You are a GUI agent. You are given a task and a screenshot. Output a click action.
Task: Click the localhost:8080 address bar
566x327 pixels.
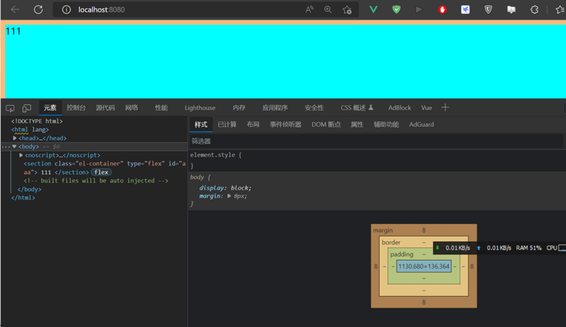coord(206,10)
